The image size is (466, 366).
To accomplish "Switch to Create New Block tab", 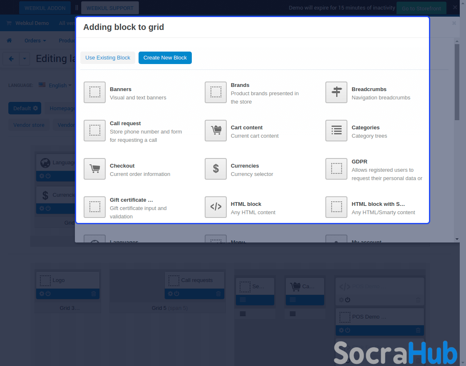I will click(x=165, y=58).
